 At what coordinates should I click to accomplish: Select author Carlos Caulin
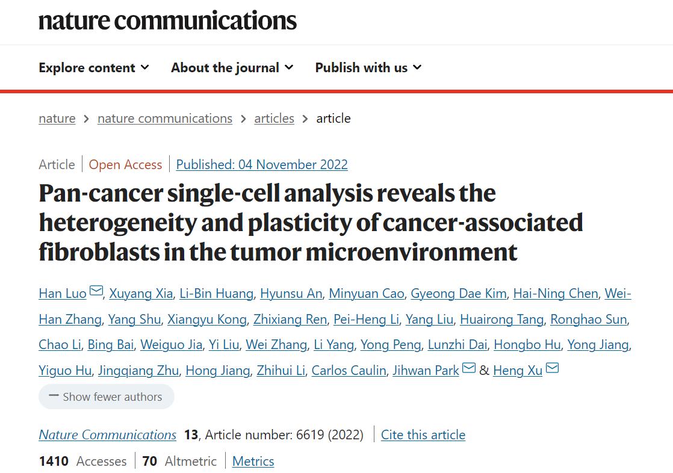pyautogui.click(x=349, y=371)
